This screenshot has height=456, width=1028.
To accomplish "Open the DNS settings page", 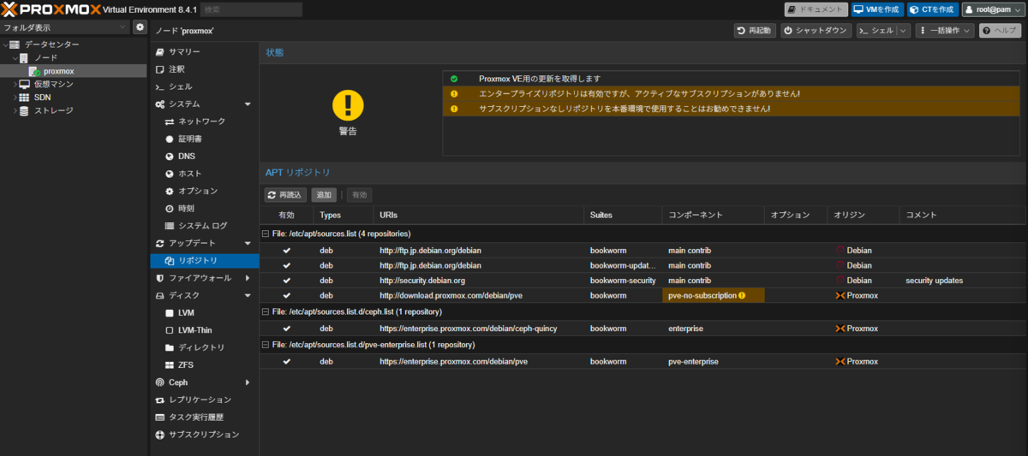I will 187,157.
